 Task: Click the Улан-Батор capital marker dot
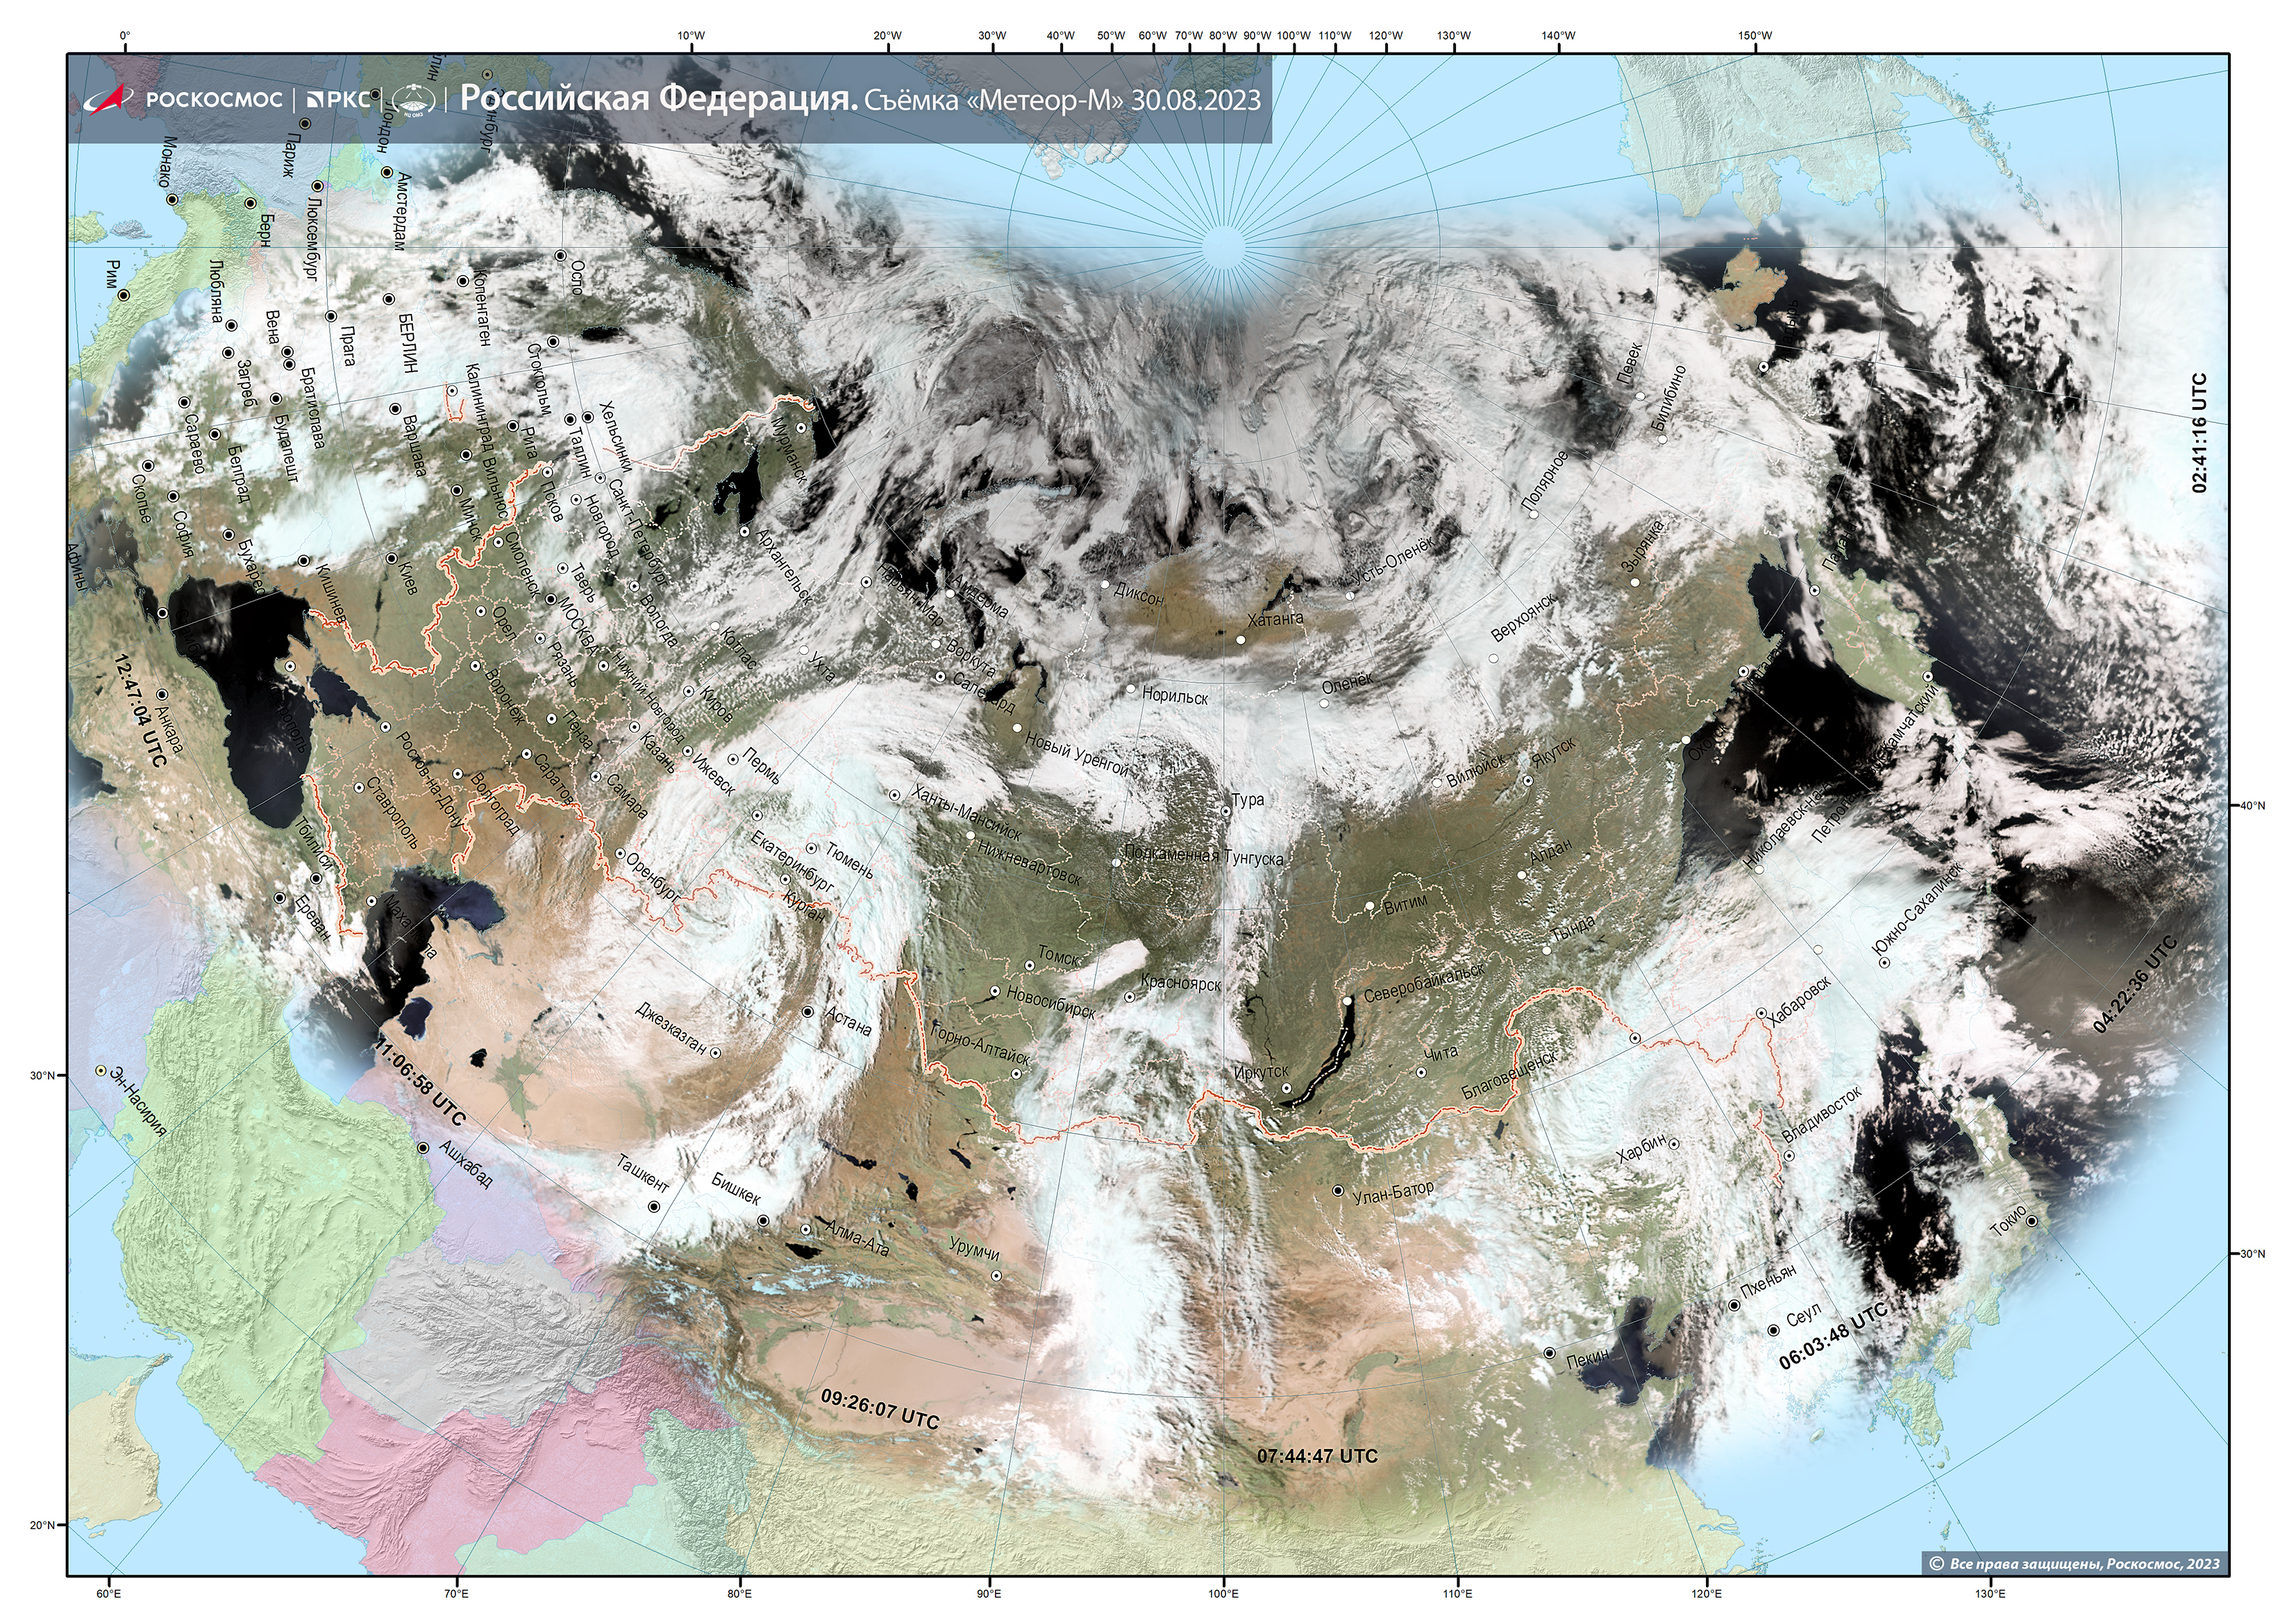click(x=1338, y=1192)
